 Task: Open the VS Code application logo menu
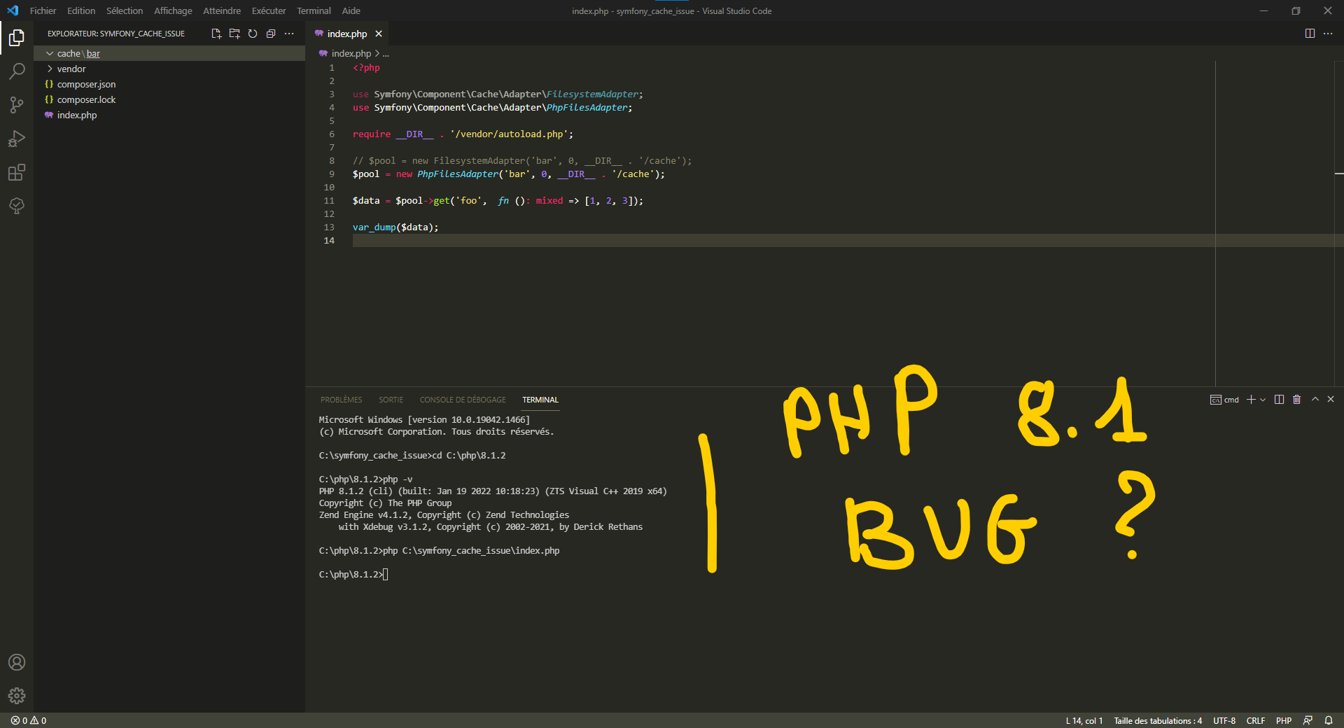click(x=13, y=10)
